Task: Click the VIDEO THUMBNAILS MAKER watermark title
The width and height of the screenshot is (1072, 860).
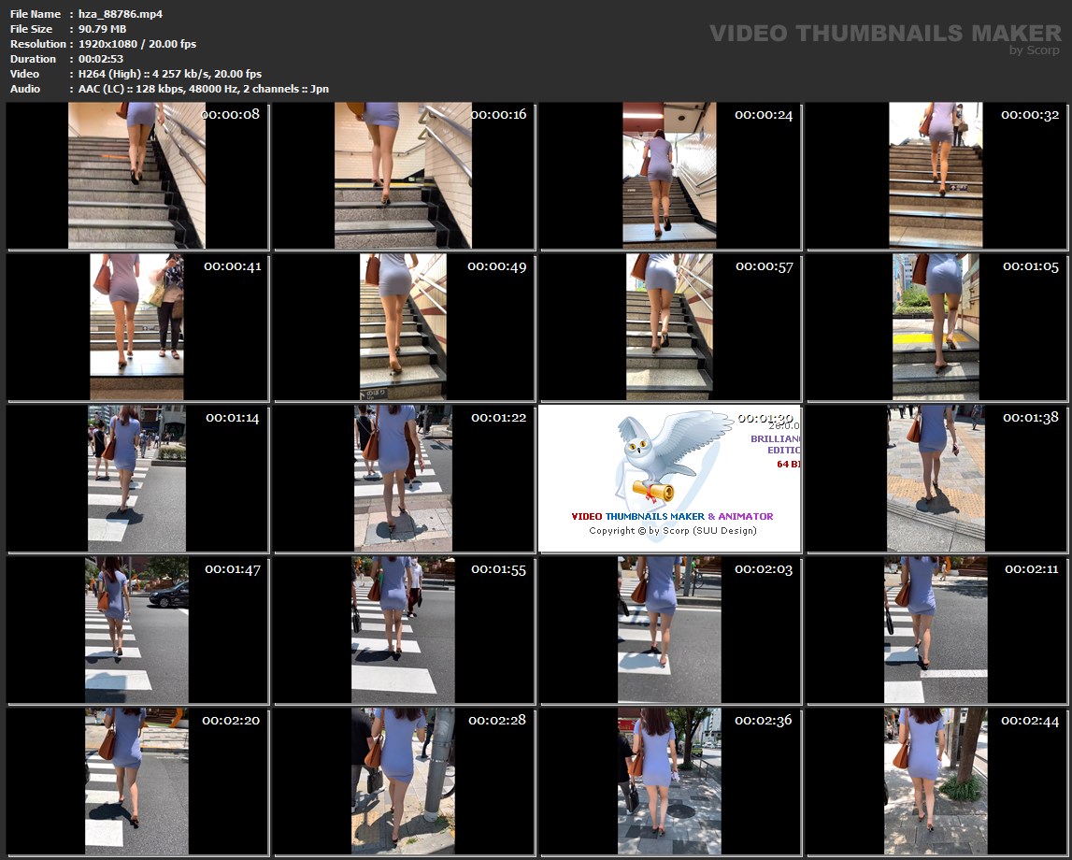Action: [x=885, y=34]
